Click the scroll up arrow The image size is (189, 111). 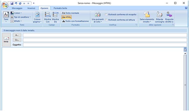click(x=185, y=53)
